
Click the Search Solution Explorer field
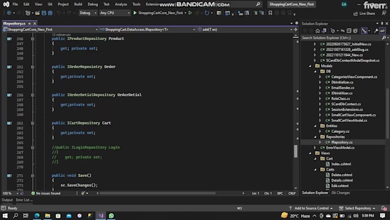pos(342,38)
